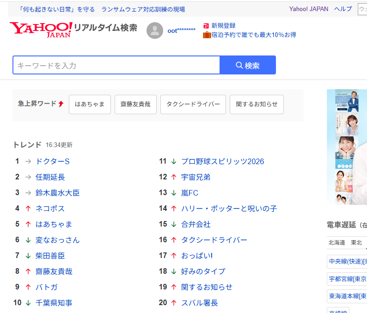The image size is (367, 313).
Task: Open trend プロ野球スピリッツ2026
Action: click(x=222, y=161)
